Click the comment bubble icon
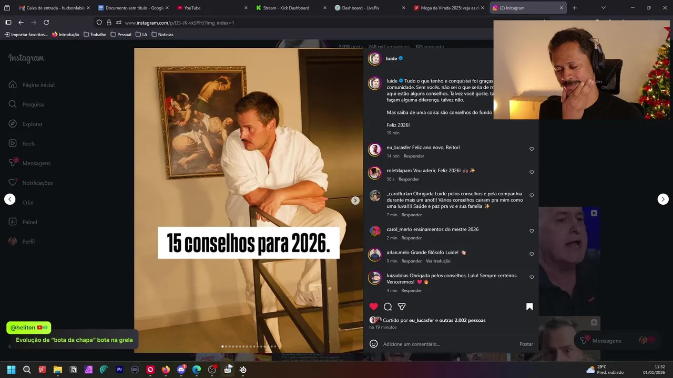This screenshot has height=378, width=673. (388, 307)
